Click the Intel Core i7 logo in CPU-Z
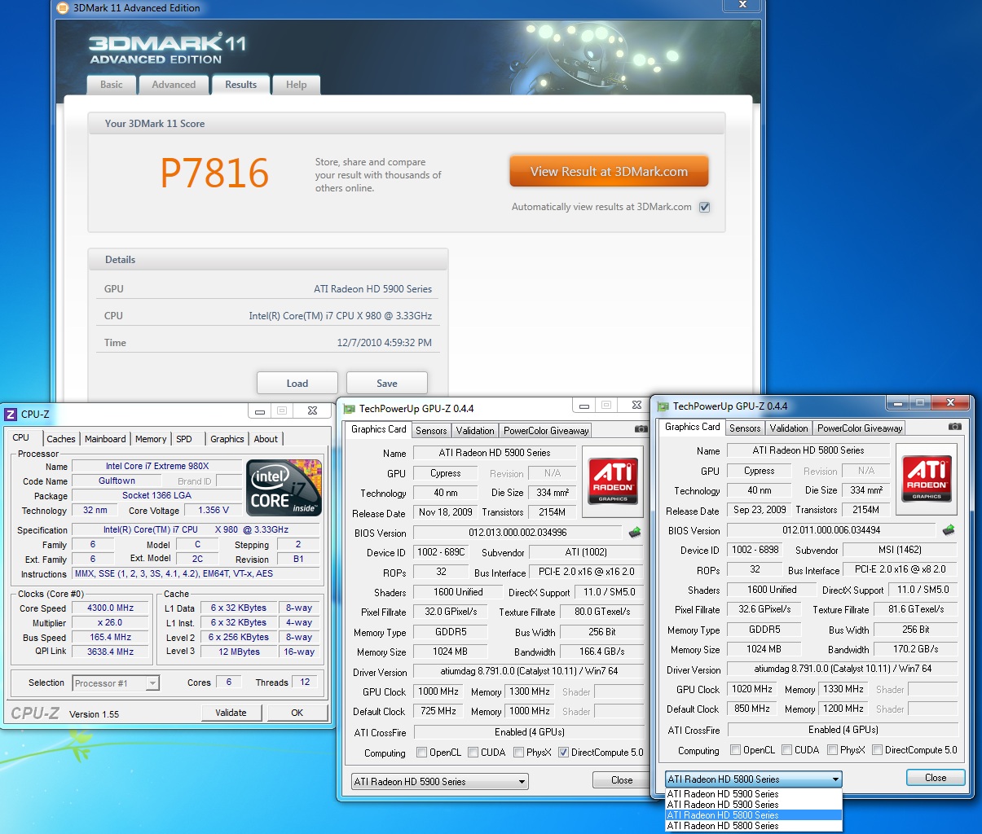The height and width of the screenshot is (834, 982). point(284,488)
